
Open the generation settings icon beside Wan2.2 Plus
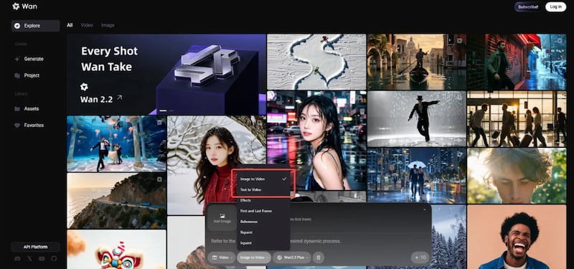point(318,258)
